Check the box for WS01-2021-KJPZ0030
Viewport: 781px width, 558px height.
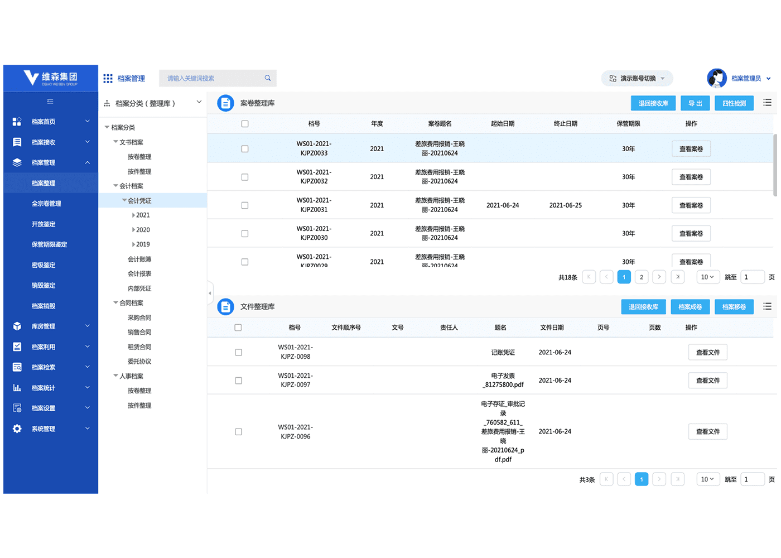[245, 234]
